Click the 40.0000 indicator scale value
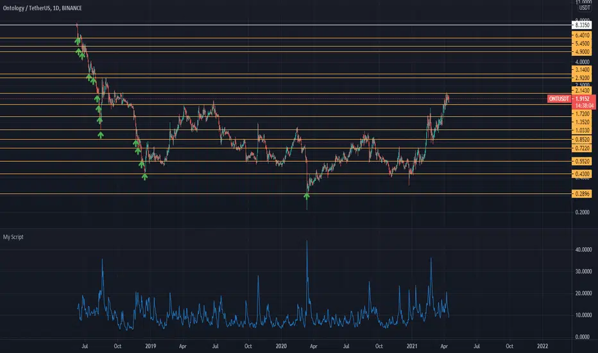598x353 pixels. coord(583,250)
